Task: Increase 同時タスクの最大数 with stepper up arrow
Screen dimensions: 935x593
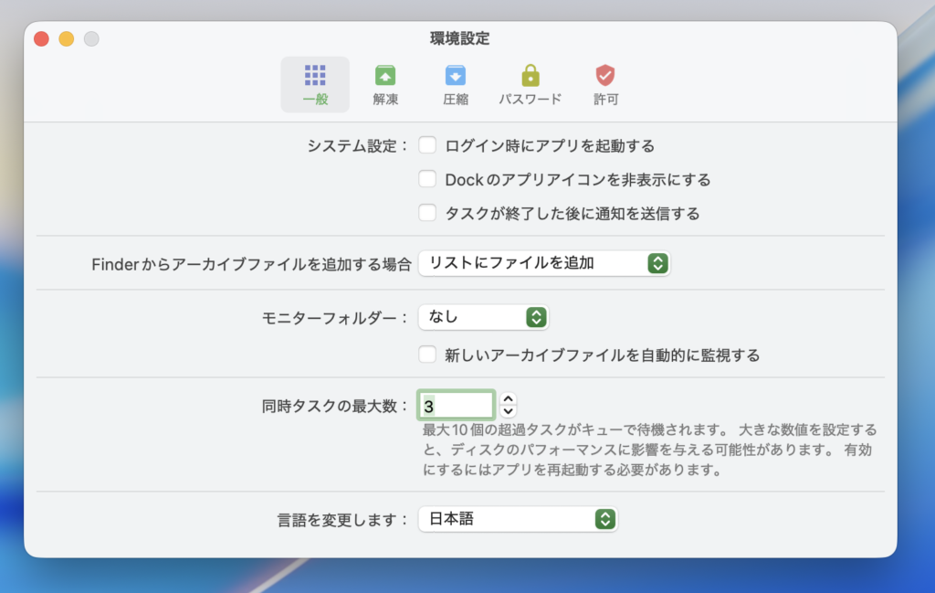Action: (509, 398)
